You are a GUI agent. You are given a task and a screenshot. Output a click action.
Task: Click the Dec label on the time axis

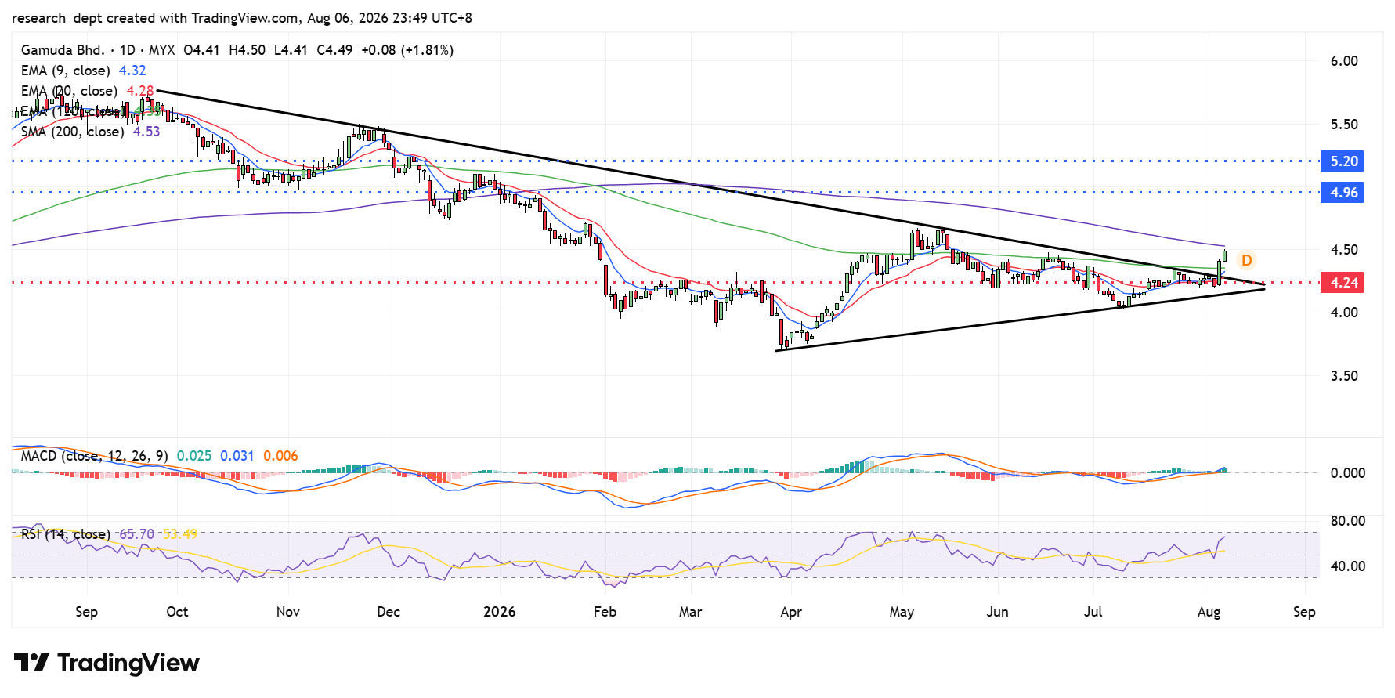389,612
